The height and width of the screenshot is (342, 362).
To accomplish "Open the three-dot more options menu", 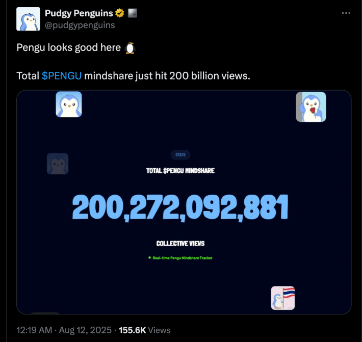I will coord(346,13).
